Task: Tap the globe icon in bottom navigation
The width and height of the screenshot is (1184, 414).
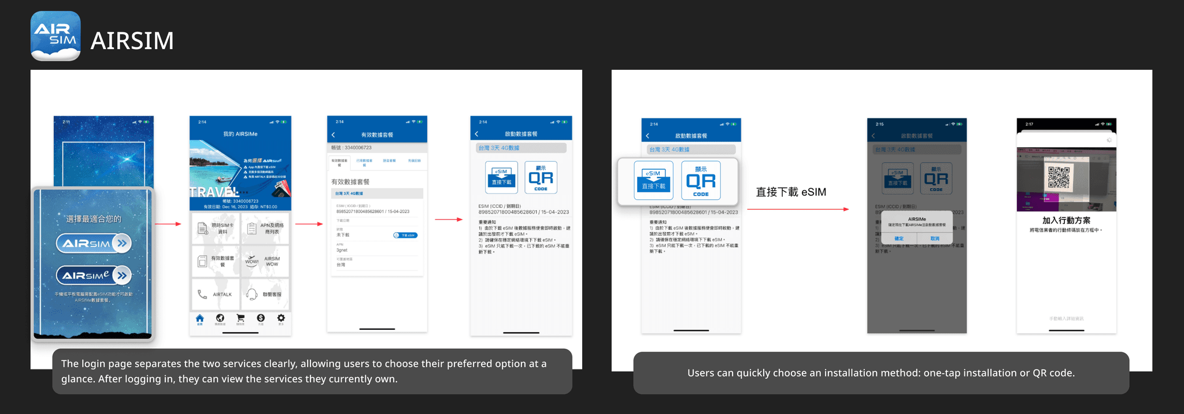Action: (220, 319)
